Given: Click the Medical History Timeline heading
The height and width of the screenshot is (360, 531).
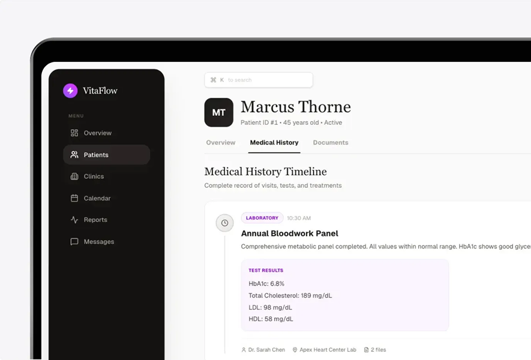Looking at the screenshot, I should pyautogui.click(x=265, y=172).
